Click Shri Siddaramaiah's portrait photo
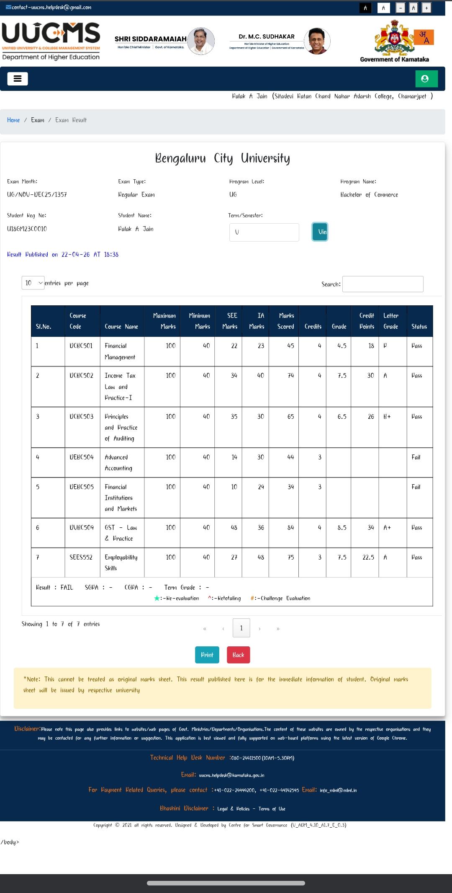The height and width of the screenshot is (893, 452). coord(201,41)
